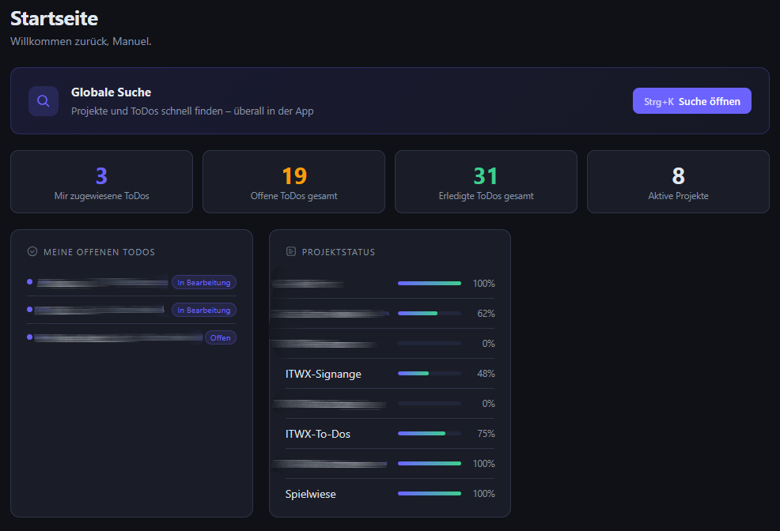The image size is (780, 531).
Task: Click the magnifier search icon
Action: (x=43, y=100)
